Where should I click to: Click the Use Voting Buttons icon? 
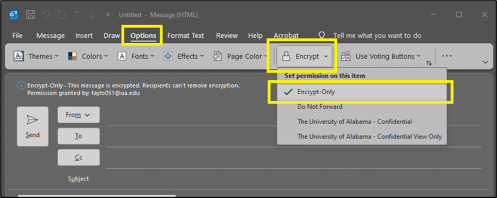[346, 56]
